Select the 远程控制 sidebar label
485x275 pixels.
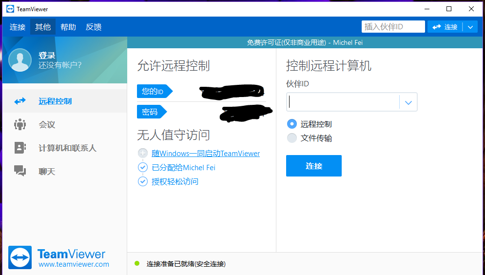tap(55, 101)
